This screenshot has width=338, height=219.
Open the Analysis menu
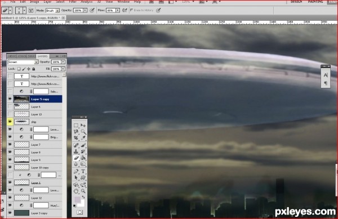click(86, 2)
